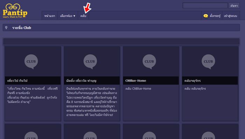The width and height of the screenshot is (245, 139).
Task: Click the location pin icon beside รายชื่อ Club
Action: [x=6, y=28]
